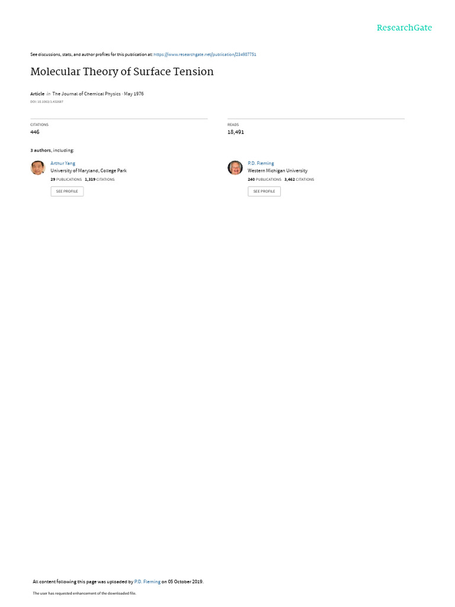Click the Molecular Theory of Surface Tension title

point(122,72)
